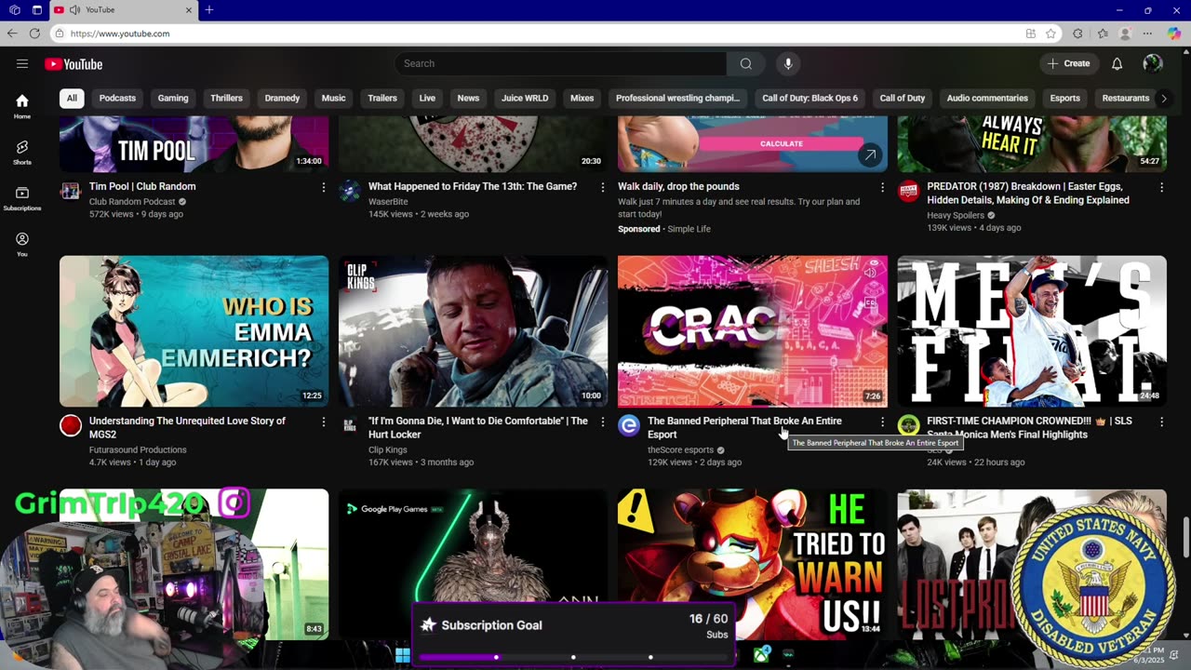
Task: Select the Esports chip
Action: 1065,98
